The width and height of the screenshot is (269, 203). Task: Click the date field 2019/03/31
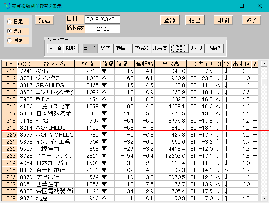click(x=102, y=19)
